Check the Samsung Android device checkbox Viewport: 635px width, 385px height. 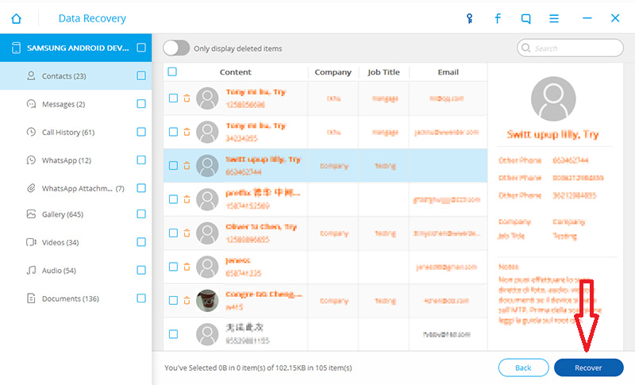pyautogui.click(x=141, y=48)
